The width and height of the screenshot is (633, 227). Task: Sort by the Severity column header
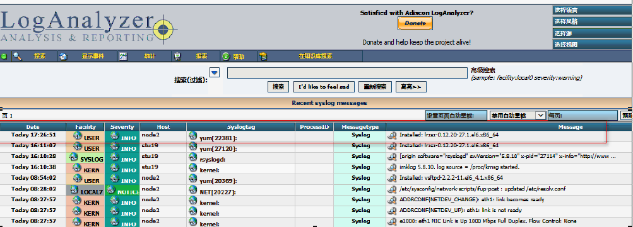(x=122, y=127)
